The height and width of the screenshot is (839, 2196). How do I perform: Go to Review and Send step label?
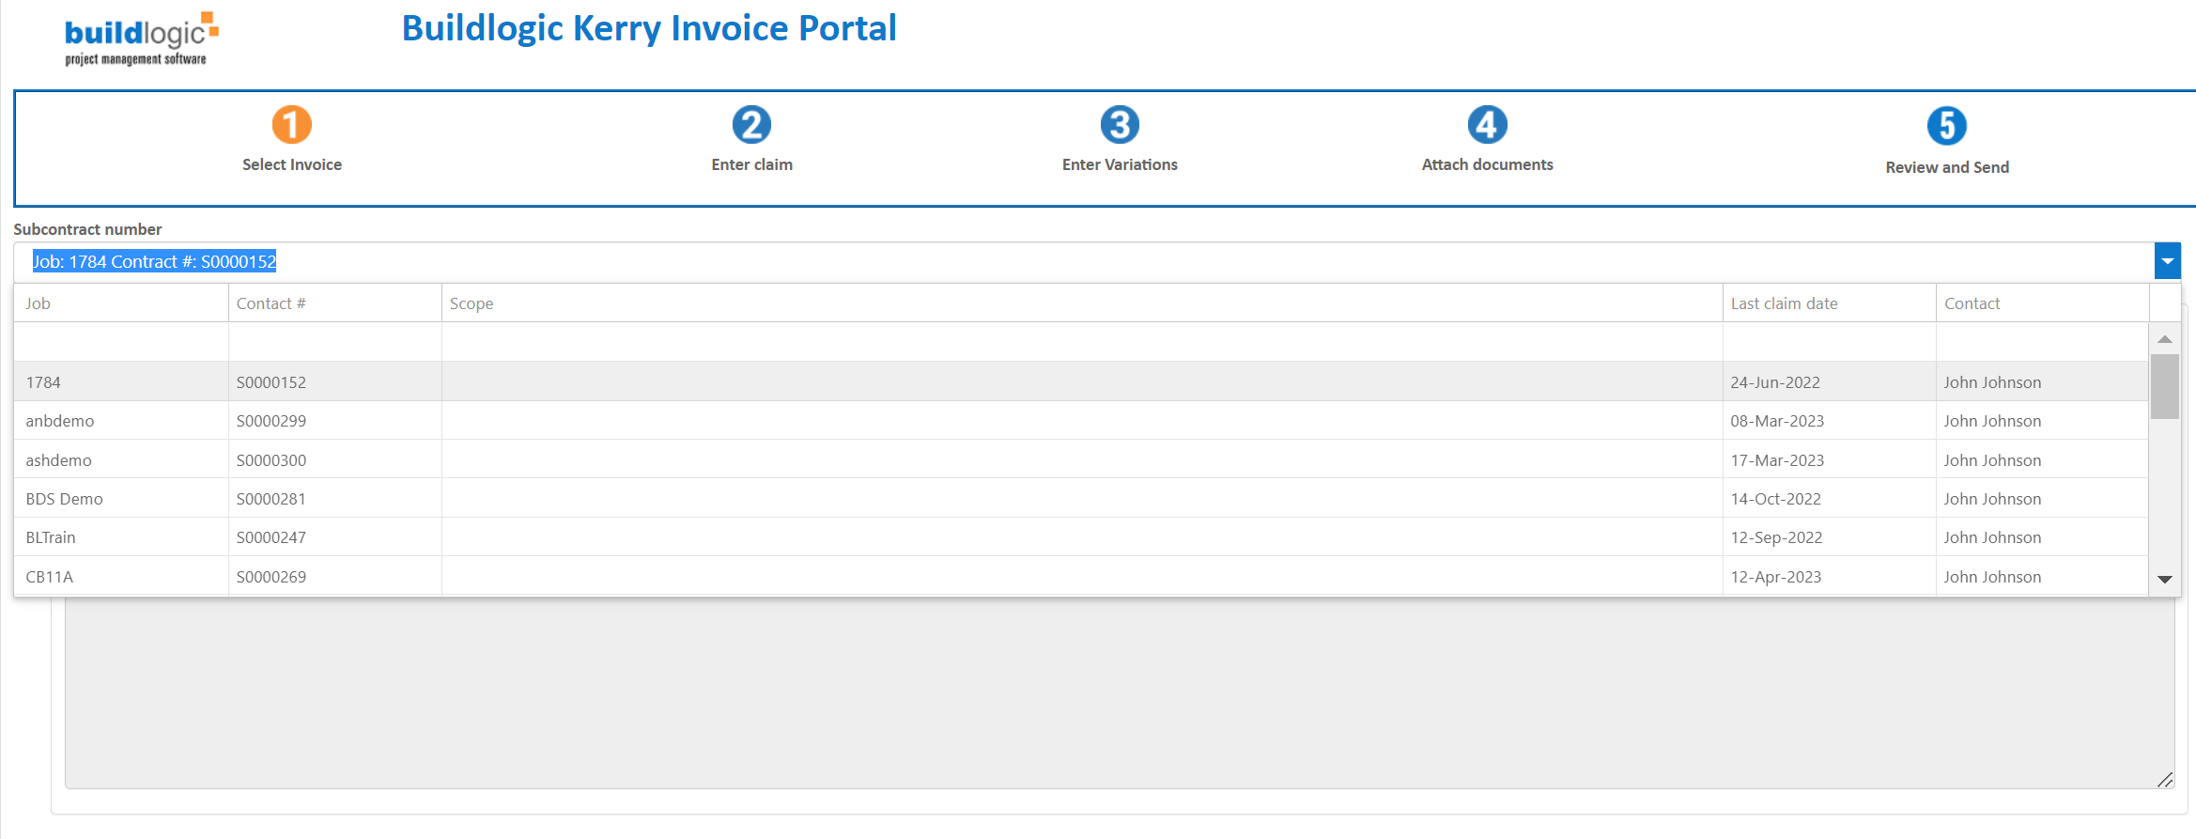point(1947,167)
